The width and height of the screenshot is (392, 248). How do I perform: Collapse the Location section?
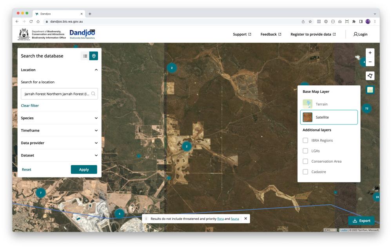click(59, 70)
